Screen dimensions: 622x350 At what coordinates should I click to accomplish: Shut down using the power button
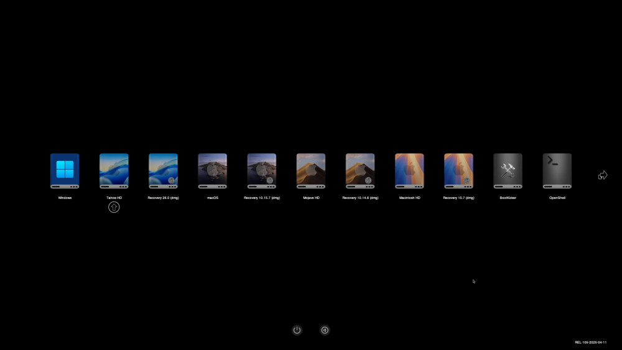pos(297,329)
